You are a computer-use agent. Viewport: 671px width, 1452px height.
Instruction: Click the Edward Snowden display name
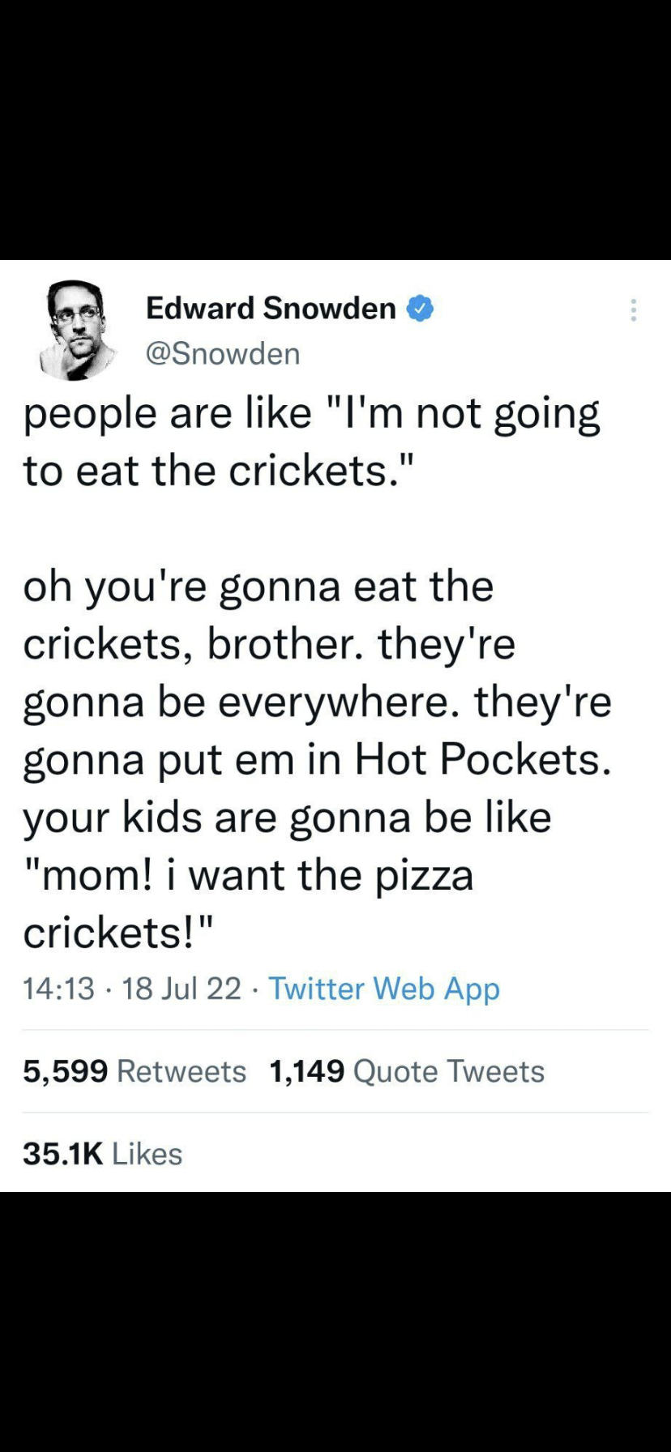click(271, 309)
